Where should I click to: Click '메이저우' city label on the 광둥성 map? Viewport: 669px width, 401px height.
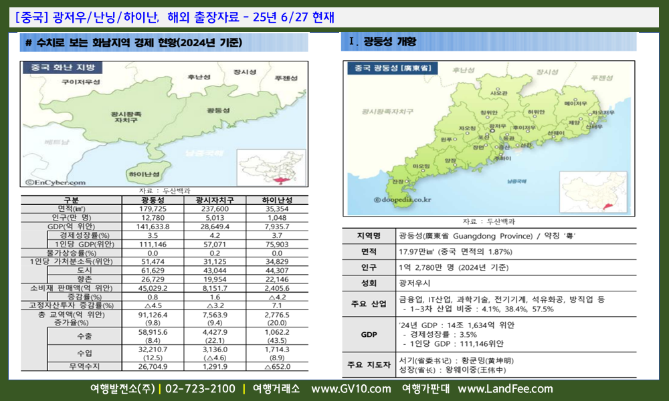[575, 103]
